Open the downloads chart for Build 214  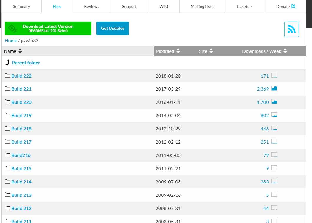274,181
